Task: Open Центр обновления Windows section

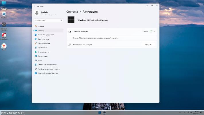Action: coord(48,73)
